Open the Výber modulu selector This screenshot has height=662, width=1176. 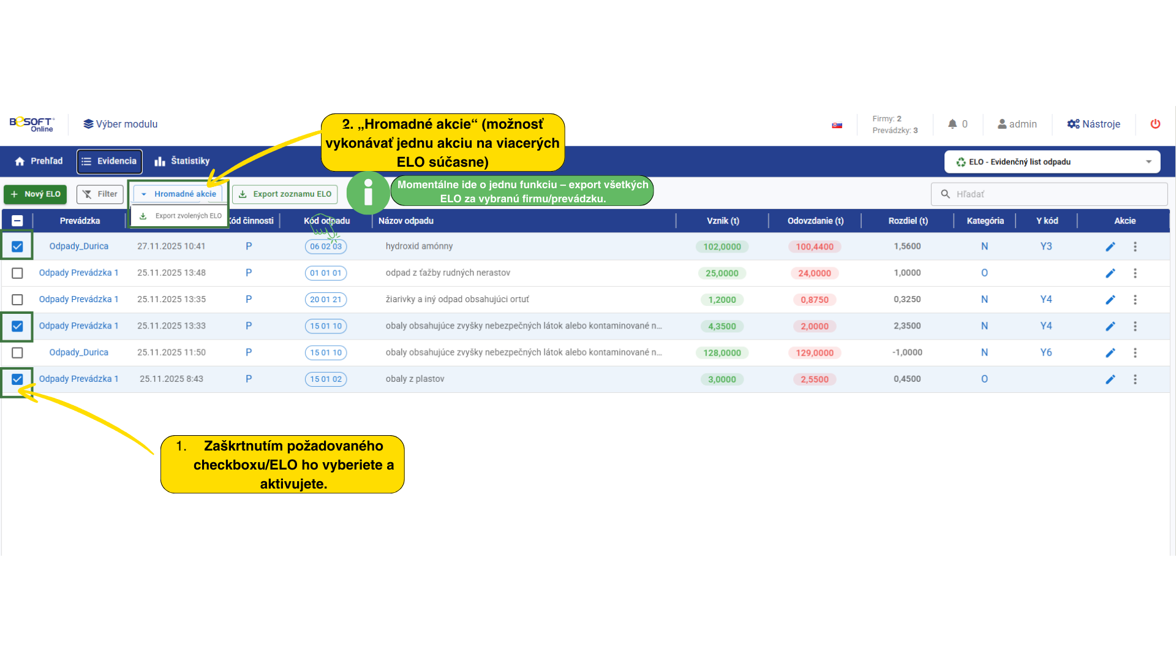tap(121, 124)
